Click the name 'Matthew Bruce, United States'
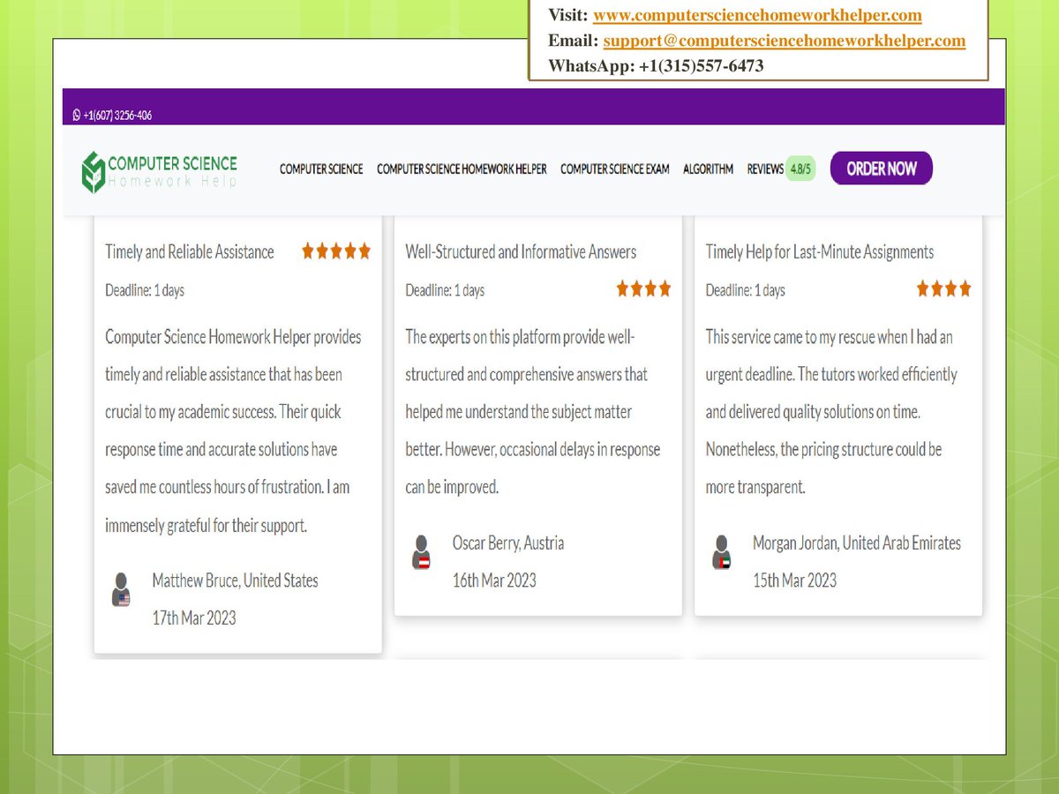The width and height of the screenshot is (1059, 794). 235,581
